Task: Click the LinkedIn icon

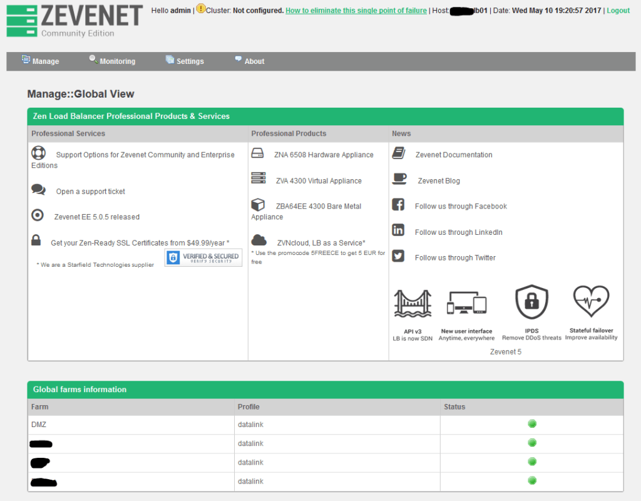Action: pos(398,230)
